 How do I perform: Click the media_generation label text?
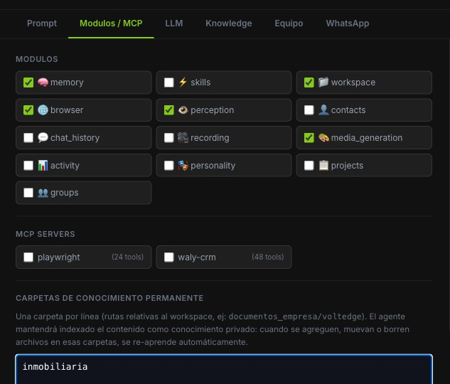point(367,138)
